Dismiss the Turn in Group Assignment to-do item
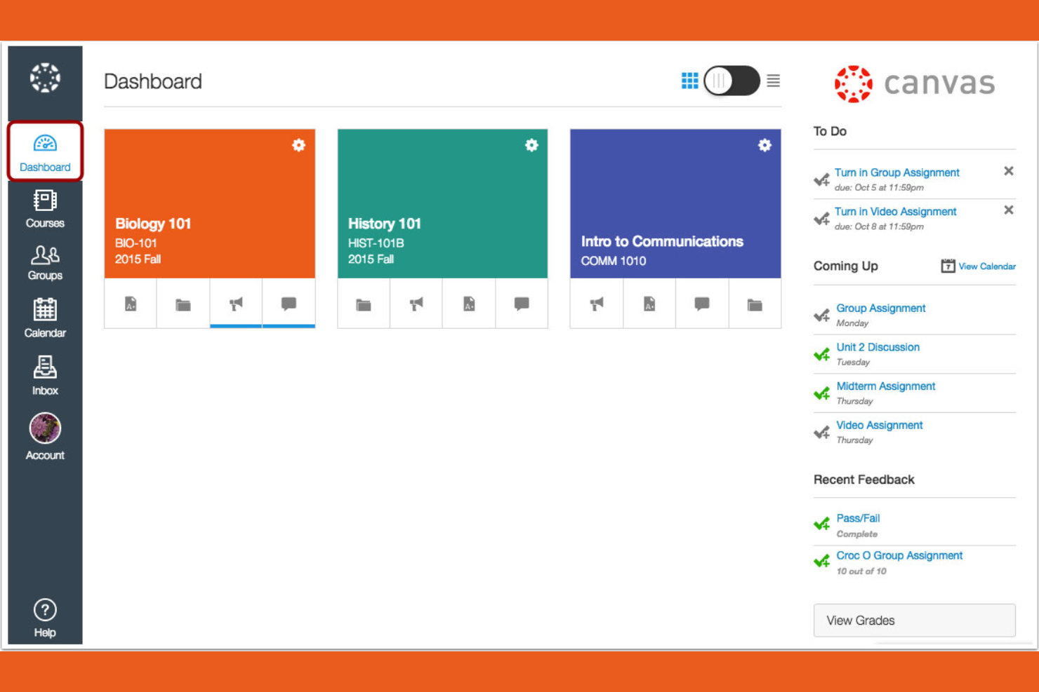The width and height of the screenshot is (1039, 692). [1009, 170]
